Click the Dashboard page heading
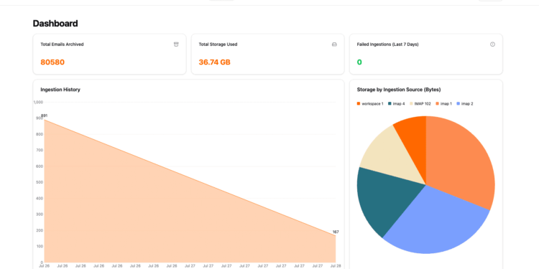Screen dimensions: 539x269 (x=55, y=24)
